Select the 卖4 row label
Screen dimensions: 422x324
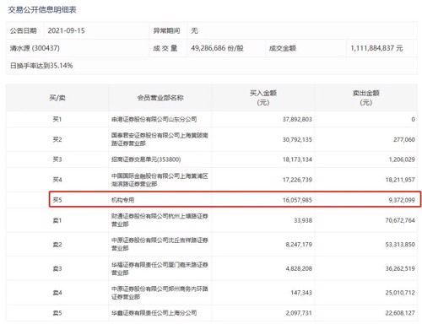(57, 293)
